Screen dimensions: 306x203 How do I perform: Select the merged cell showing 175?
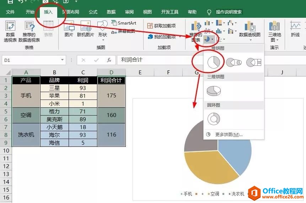pos(112,96)
